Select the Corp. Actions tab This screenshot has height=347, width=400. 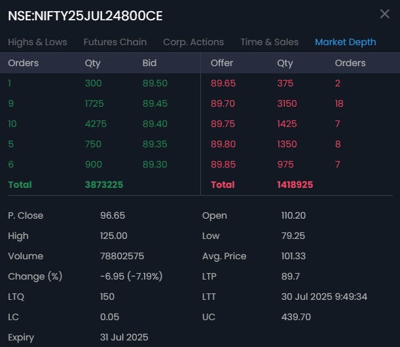pos(193,42)
